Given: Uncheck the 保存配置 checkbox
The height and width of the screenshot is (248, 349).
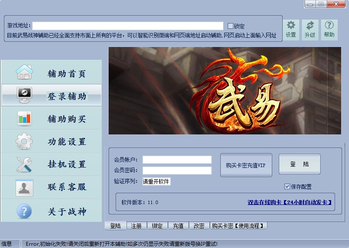Looking at the screenshot, I should coord(287,187).
